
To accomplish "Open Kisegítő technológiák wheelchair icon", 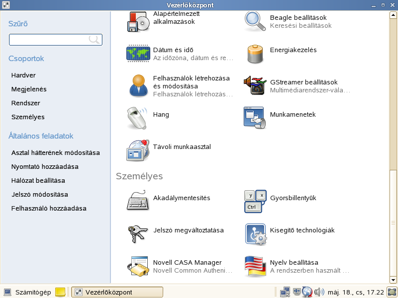I will point(256,234).
